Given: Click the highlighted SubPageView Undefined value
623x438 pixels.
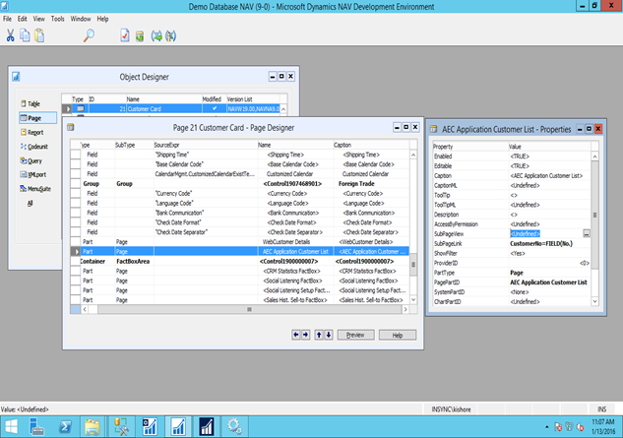Looking at the screenshot, I should 525,233.
